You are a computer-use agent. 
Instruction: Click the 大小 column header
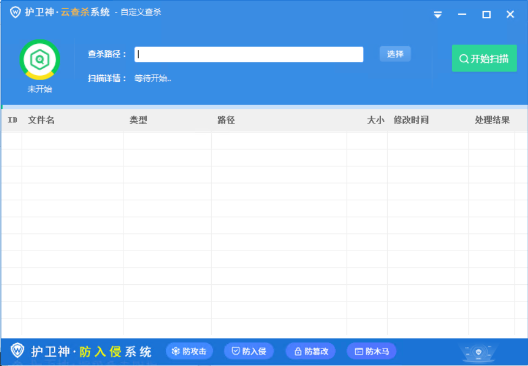coord(376,120)
